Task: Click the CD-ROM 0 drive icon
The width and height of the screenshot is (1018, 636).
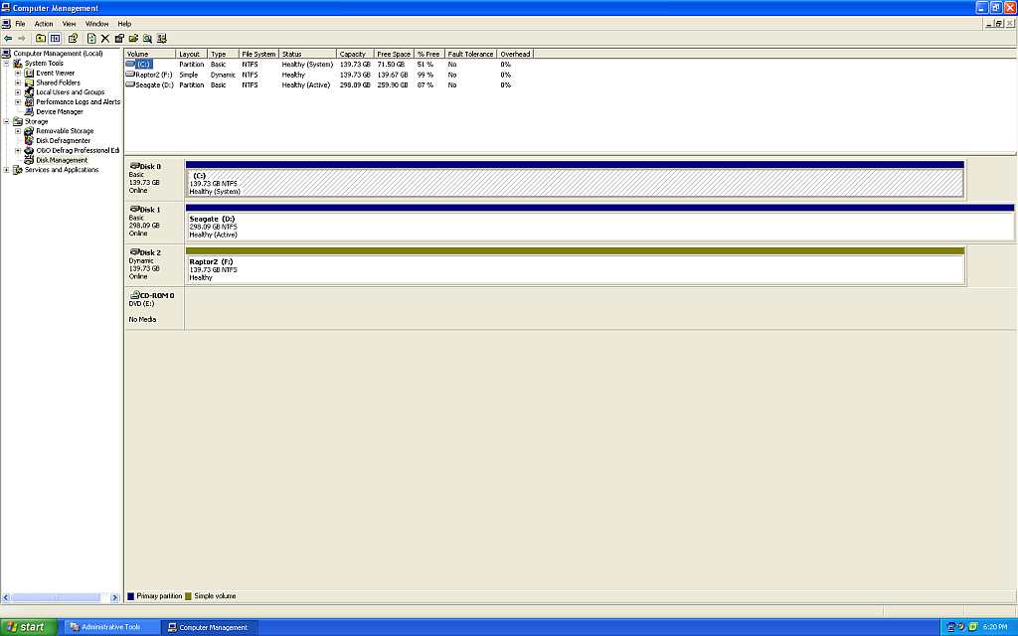Action: (x=135, y=294)
